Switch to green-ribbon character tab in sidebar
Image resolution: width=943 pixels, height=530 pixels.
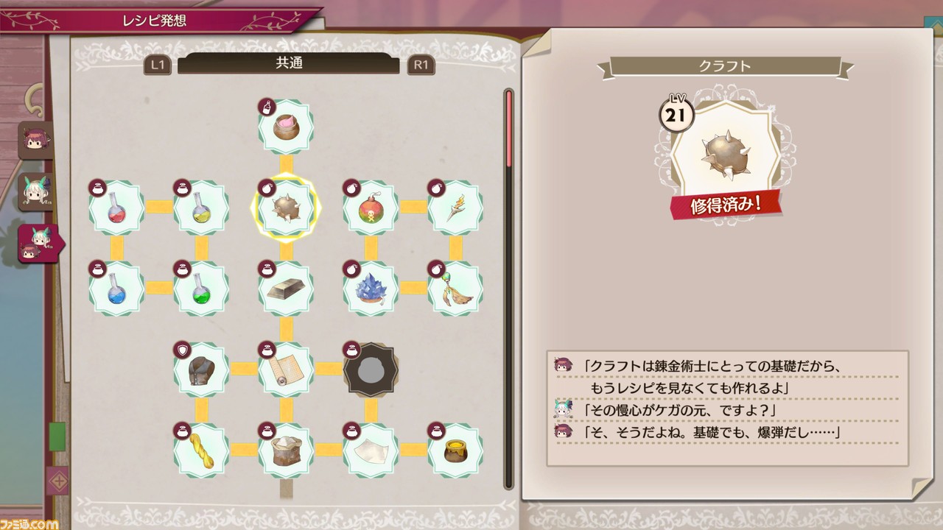coord(35,193)
